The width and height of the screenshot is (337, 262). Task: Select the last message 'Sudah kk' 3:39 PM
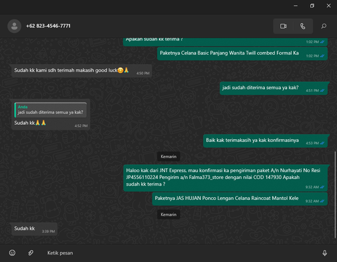(x=34, y=229)
